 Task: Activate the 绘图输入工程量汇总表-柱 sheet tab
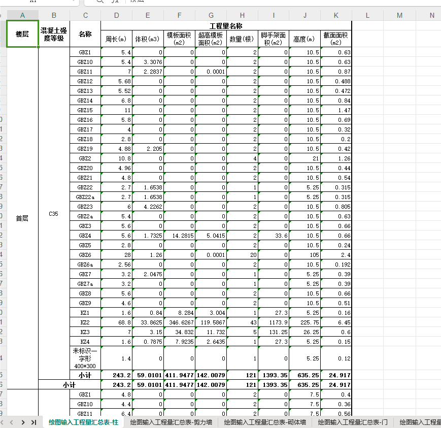[x=83, y=422]
